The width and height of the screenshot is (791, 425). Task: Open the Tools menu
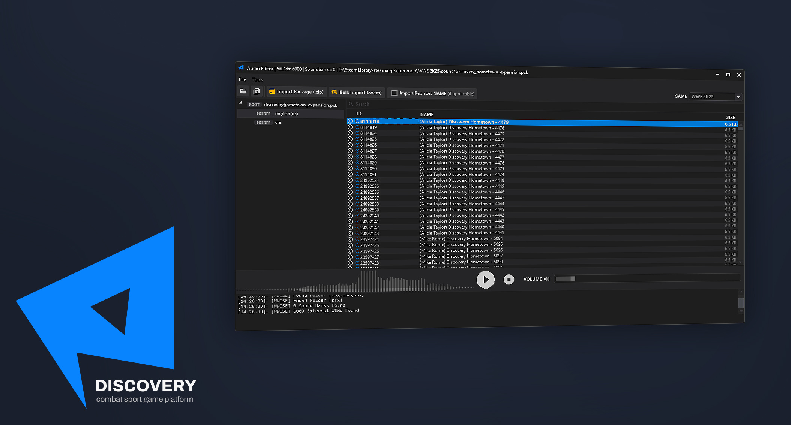coord(258,79)
